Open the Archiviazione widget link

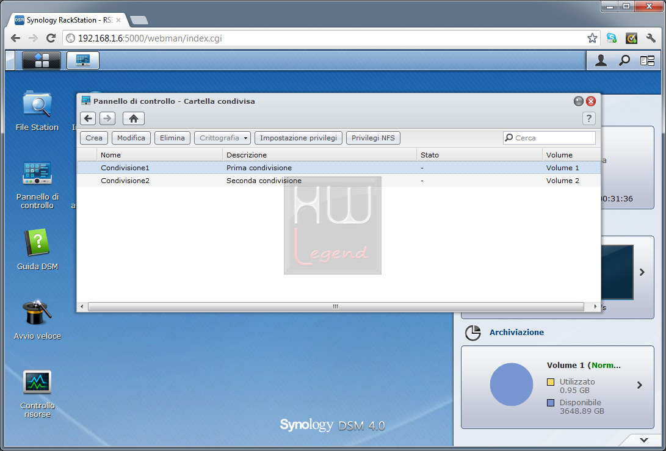point(516,333)
